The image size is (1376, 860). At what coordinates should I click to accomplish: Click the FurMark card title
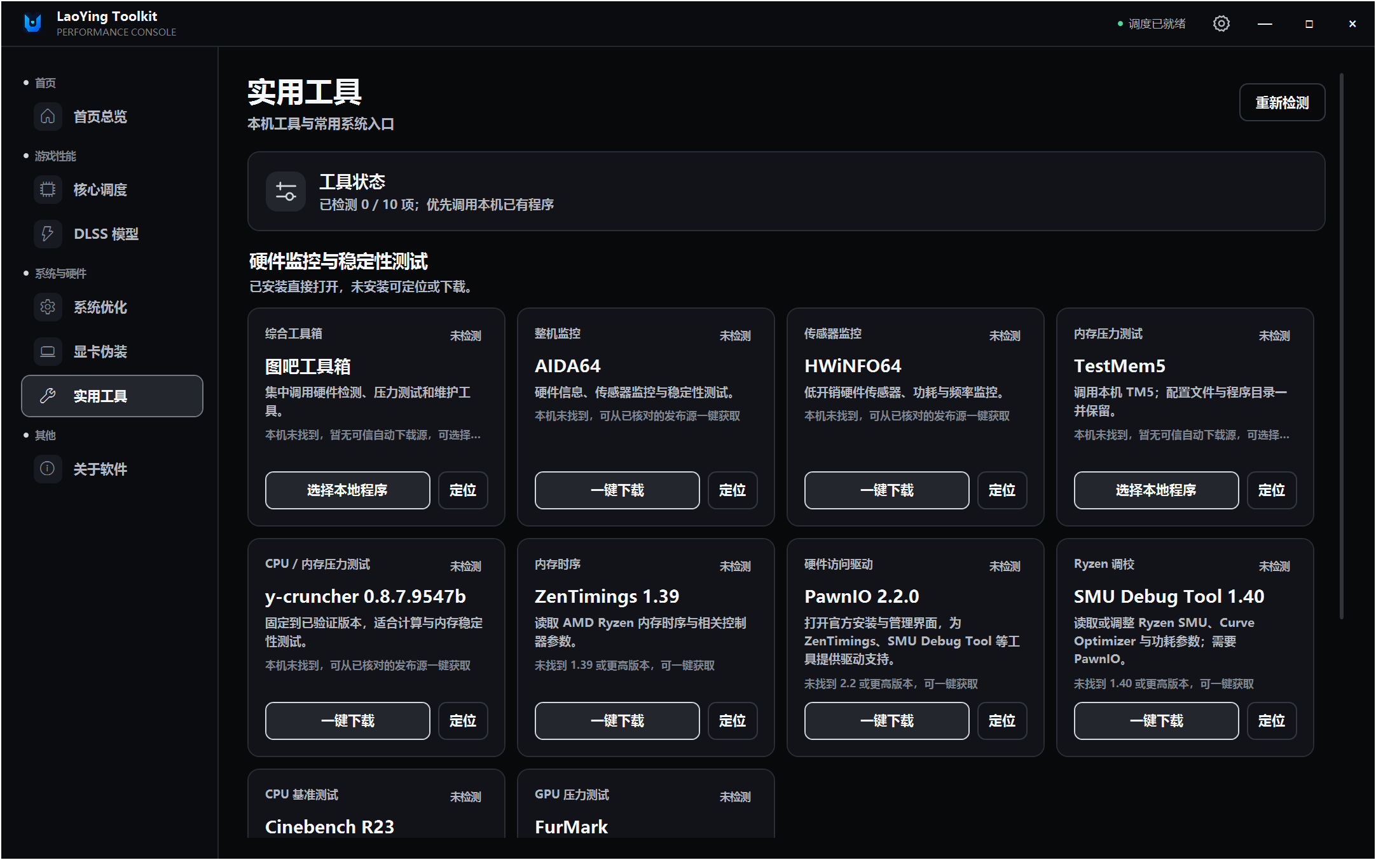click(x=571, y=827)
